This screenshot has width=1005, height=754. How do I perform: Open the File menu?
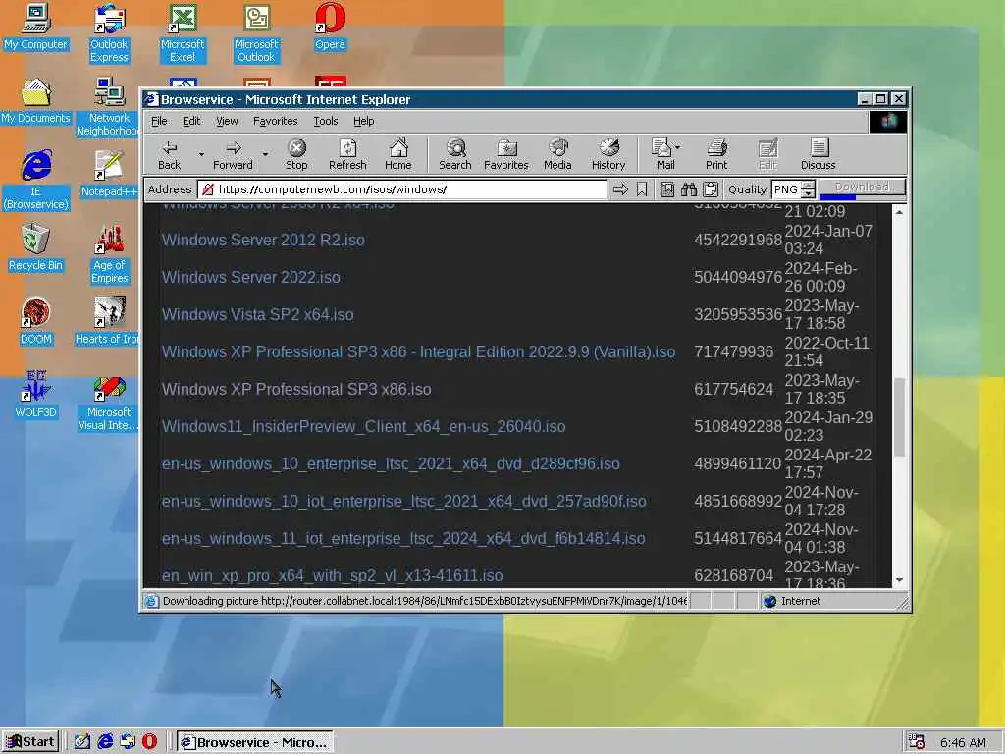click(x=159, y=121)
